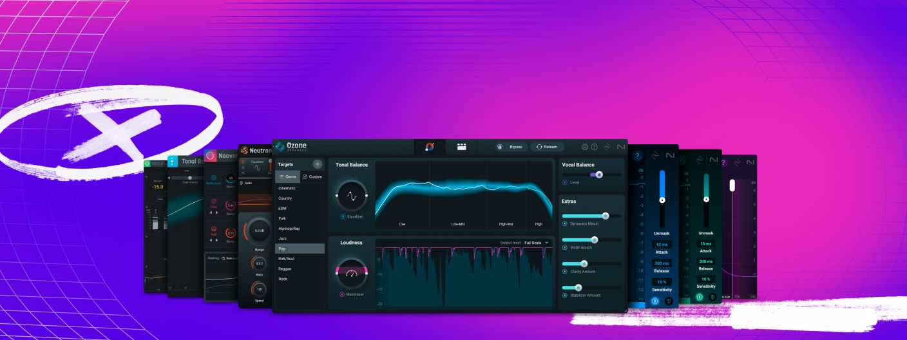
Task: Click the Hall reverb icon in Neoverb
Action: [x=213, y=228]
